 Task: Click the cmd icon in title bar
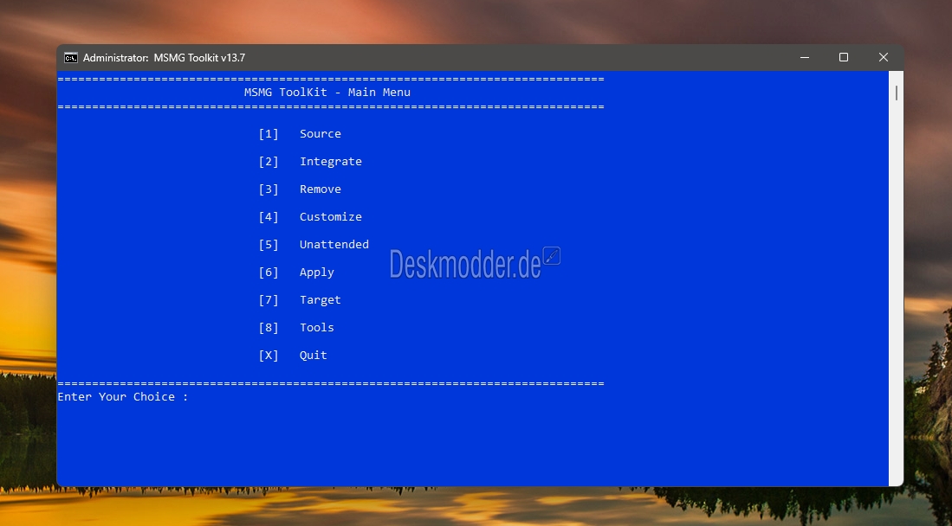(x=71, y=58)
